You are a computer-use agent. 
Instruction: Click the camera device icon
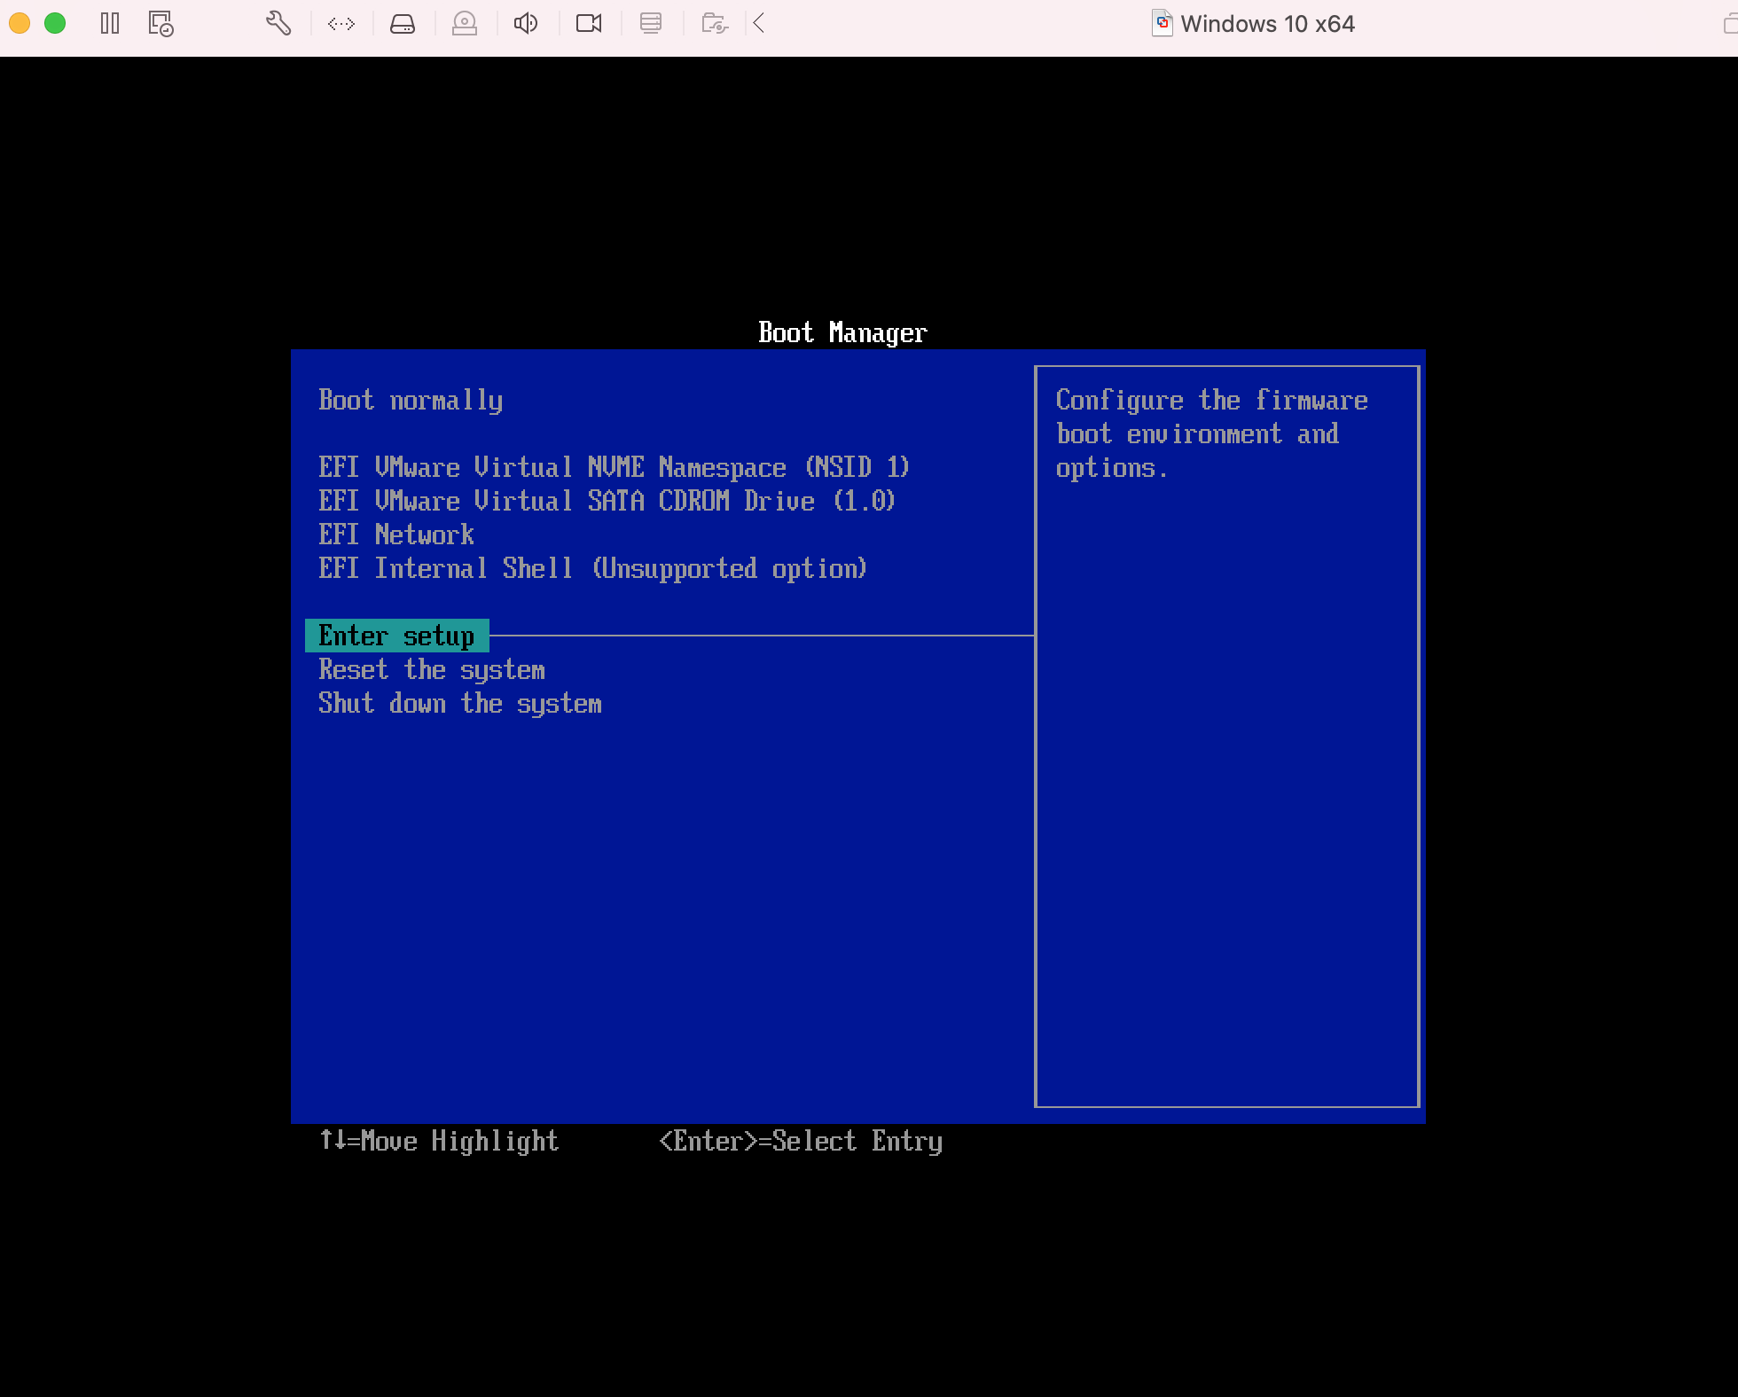click(589, 23)
